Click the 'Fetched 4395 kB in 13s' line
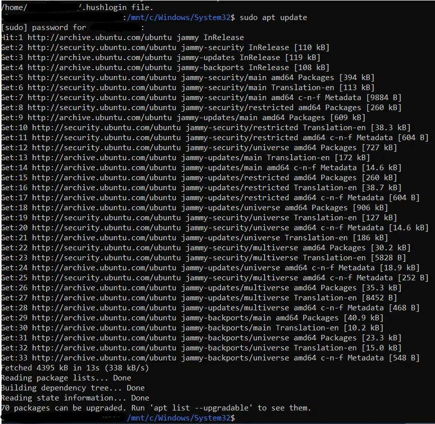The height and width of the screenshot is (424, 435). [75, 368]
